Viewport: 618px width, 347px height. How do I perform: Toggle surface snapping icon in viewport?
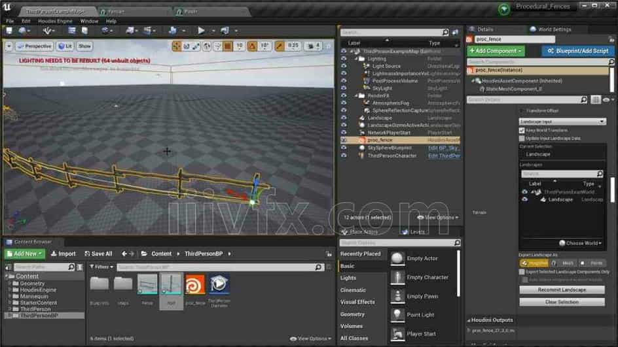tap(217, 46)
